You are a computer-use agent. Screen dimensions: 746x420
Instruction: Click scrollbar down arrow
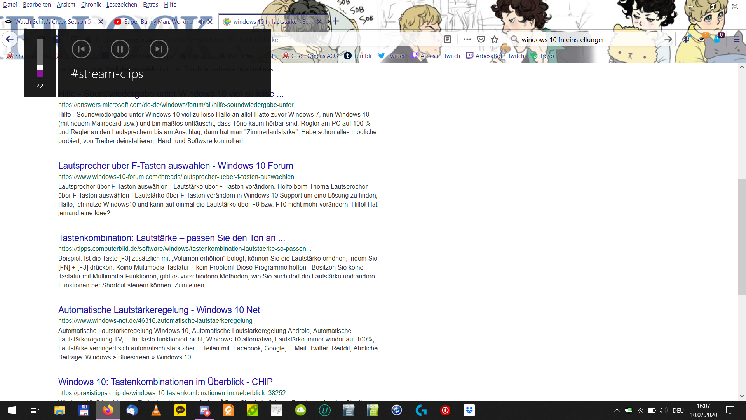click(742, 396)
